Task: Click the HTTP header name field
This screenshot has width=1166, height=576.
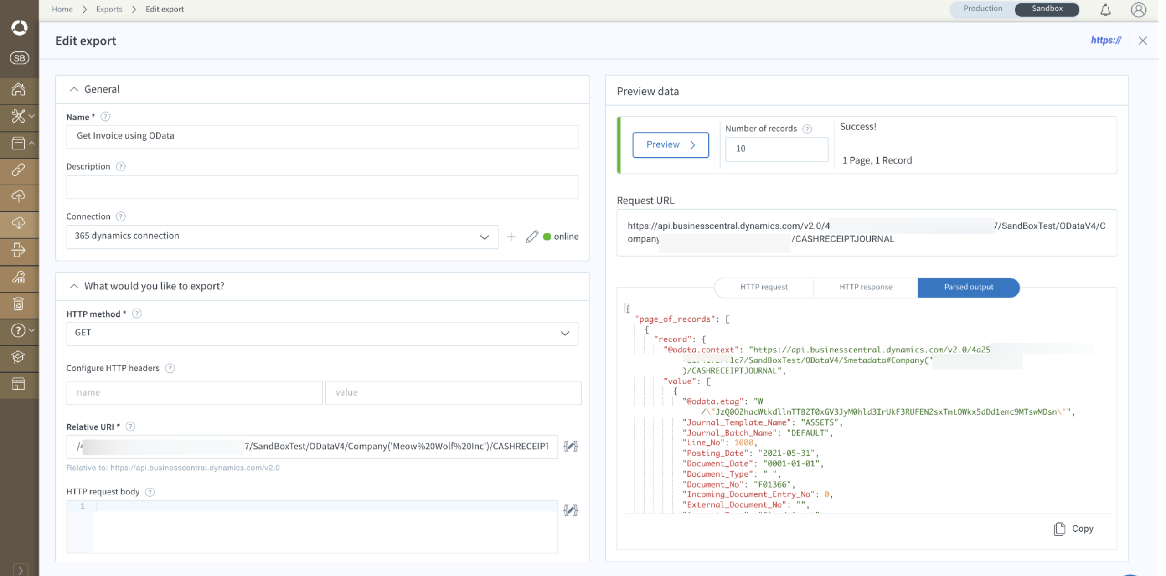Action: tap(194, 392)
